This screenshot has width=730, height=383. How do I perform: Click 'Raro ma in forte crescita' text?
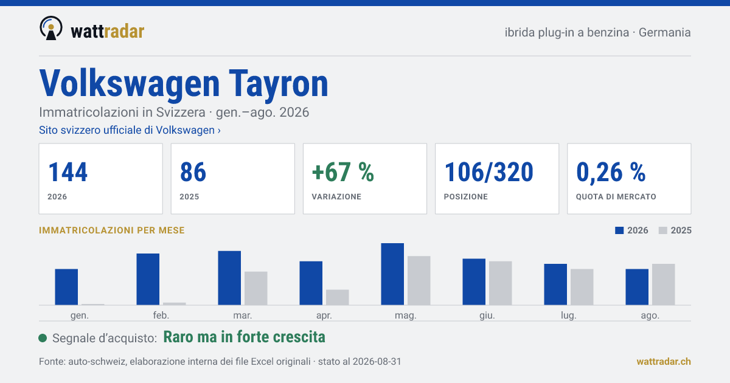point(245,337)
